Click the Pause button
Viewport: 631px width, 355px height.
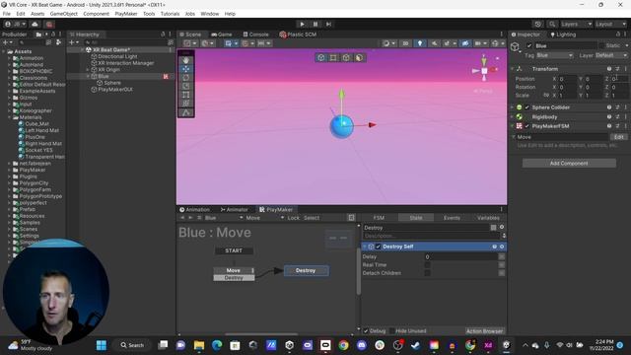point(315,24)
